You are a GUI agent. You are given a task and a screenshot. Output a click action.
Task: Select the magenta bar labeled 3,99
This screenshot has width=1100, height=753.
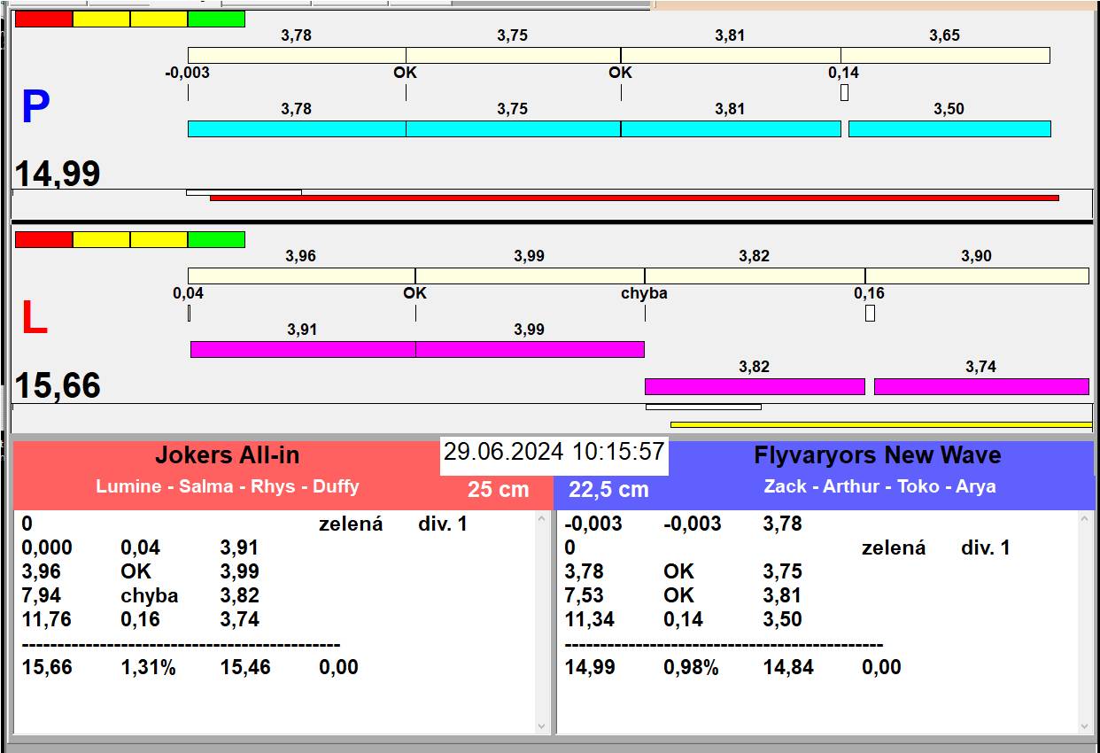click(x=530, y=349)
